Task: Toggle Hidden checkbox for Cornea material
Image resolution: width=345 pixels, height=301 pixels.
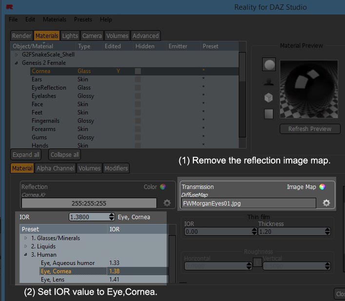Action: 138,71
